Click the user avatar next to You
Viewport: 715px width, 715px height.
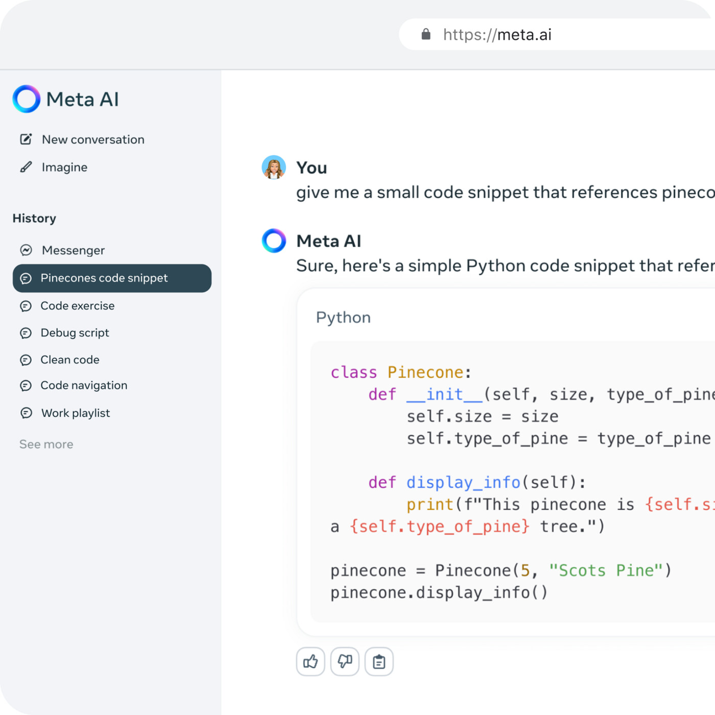point(274,168)
